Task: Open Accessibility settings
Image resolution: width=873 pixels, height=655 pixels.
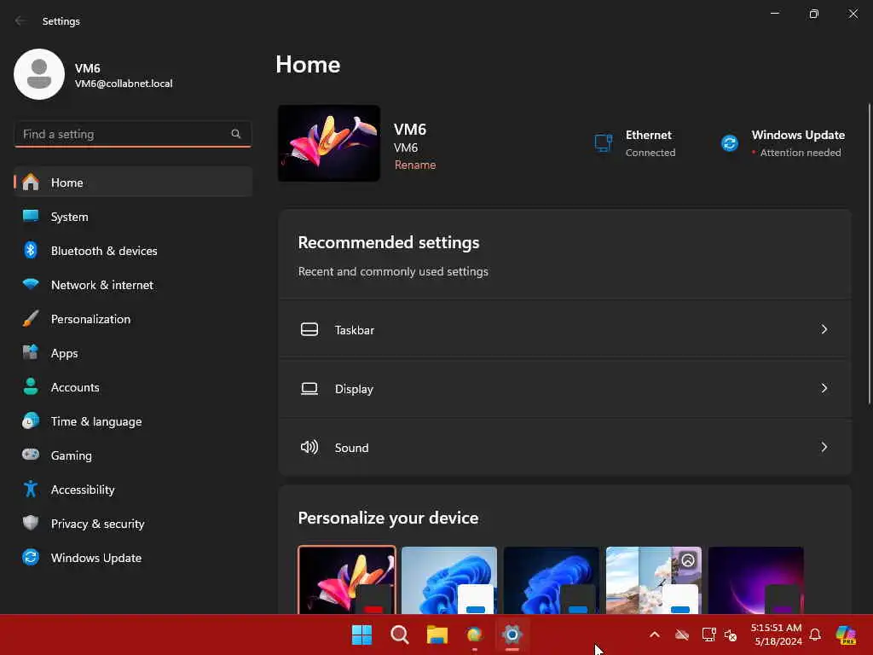Action: click(x=133, y=490)
